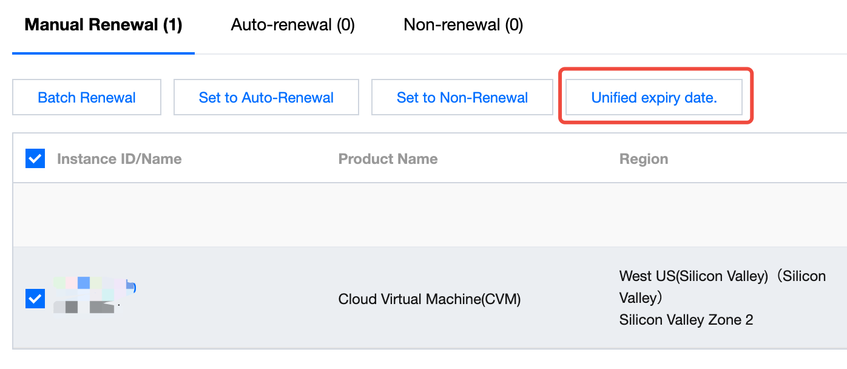Click the Instance ID/Name column header
The height and width of the screenshot is (369, 847).
click(x=119, y=158)
